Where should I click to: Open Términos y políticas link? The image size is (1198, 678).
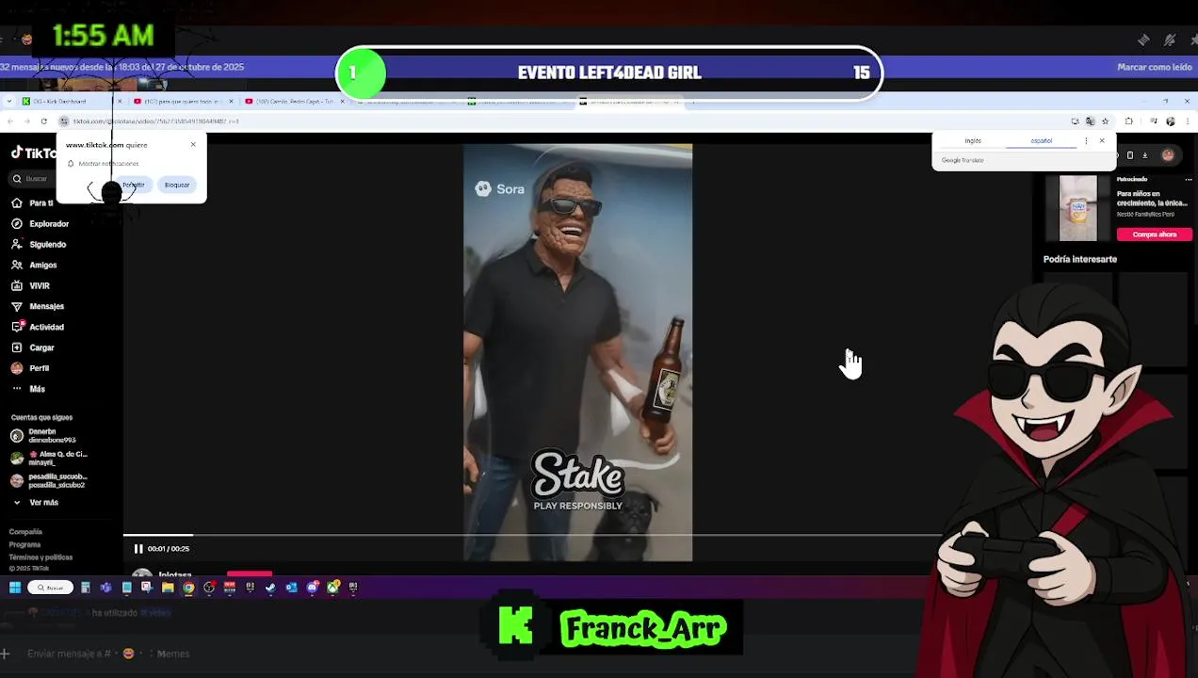[x=40, y=557]
